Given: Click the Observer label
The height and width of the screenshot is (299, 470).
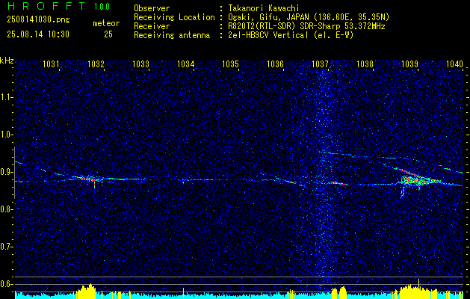Looking at the screenshot, I should click(x=152, y=8).
